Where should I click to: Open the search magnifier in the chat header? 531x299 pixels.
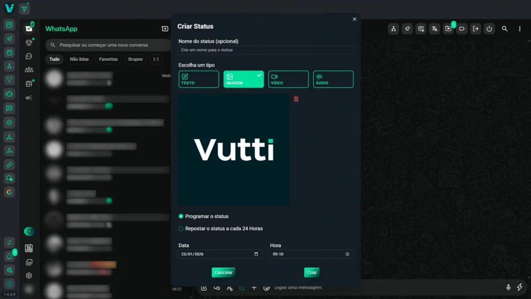[x=505, y=29]
